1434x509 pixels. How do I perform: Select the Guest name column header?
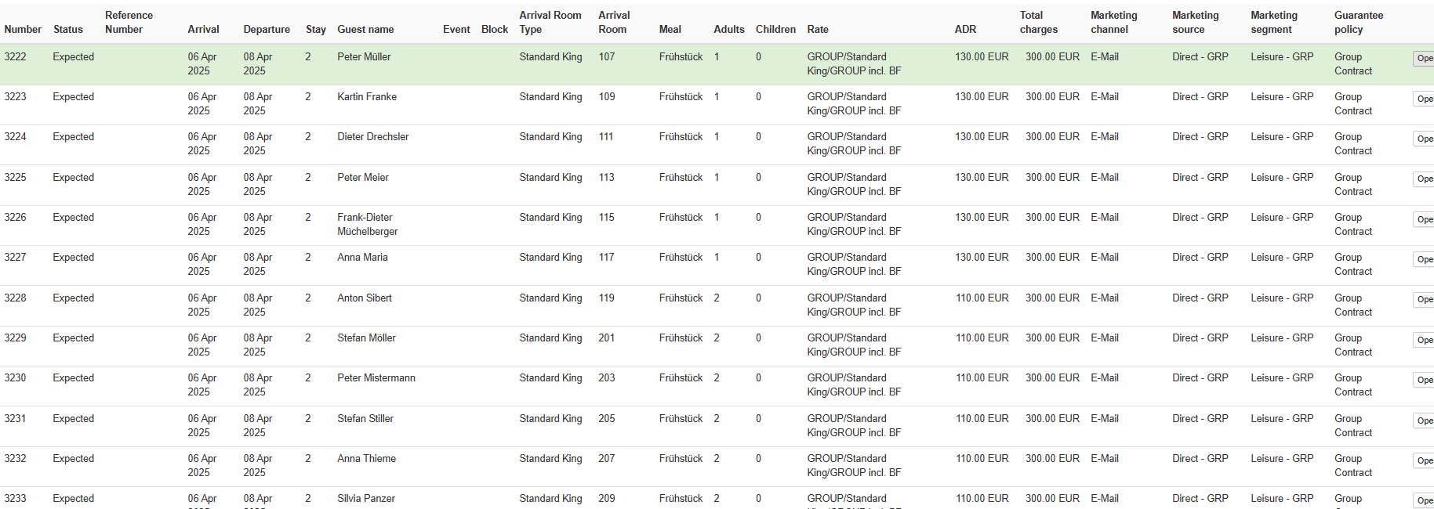coord(365,30)
